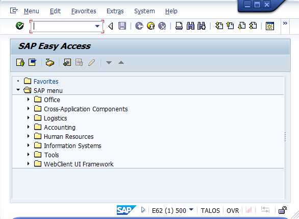Click the Customize Local Layout icon

pos(270,26)
